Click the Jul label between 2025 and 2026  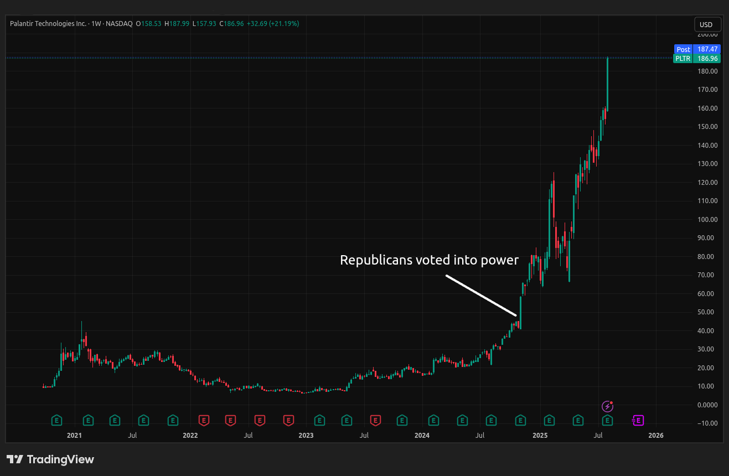tap(598, 436)
